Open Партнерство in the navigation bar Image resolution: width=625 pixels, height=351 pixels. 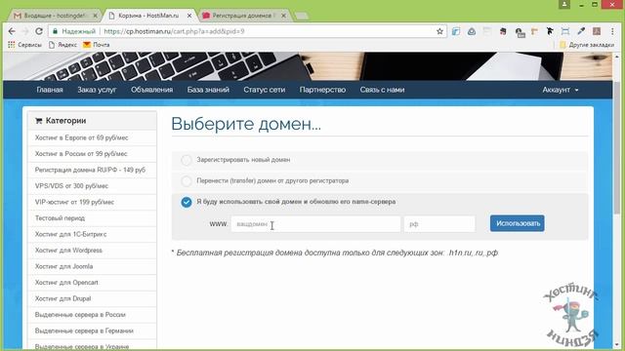[322, 90]
